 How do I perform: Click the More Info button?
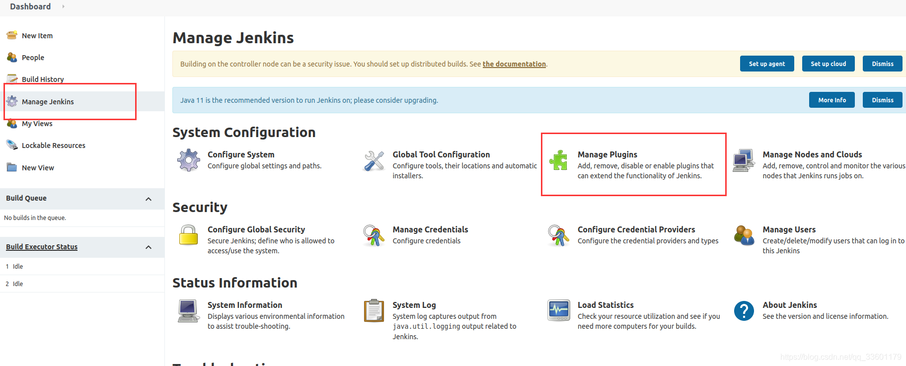832,100
